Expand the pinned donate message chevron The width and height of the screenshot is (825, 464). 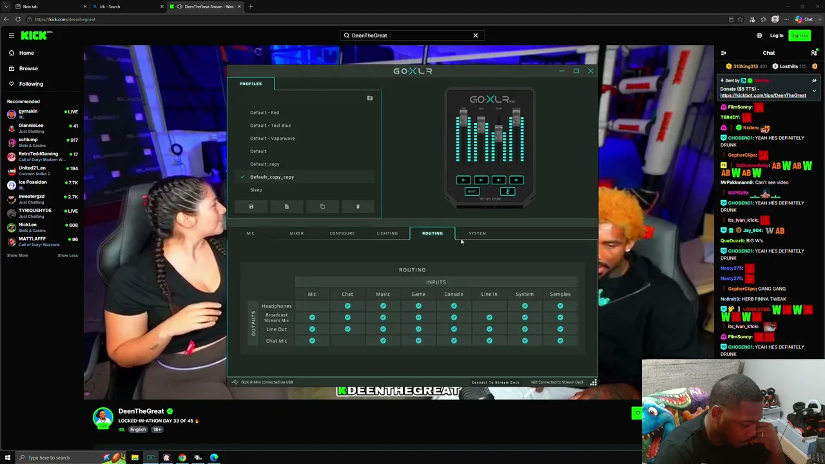[x=814, y=91]
